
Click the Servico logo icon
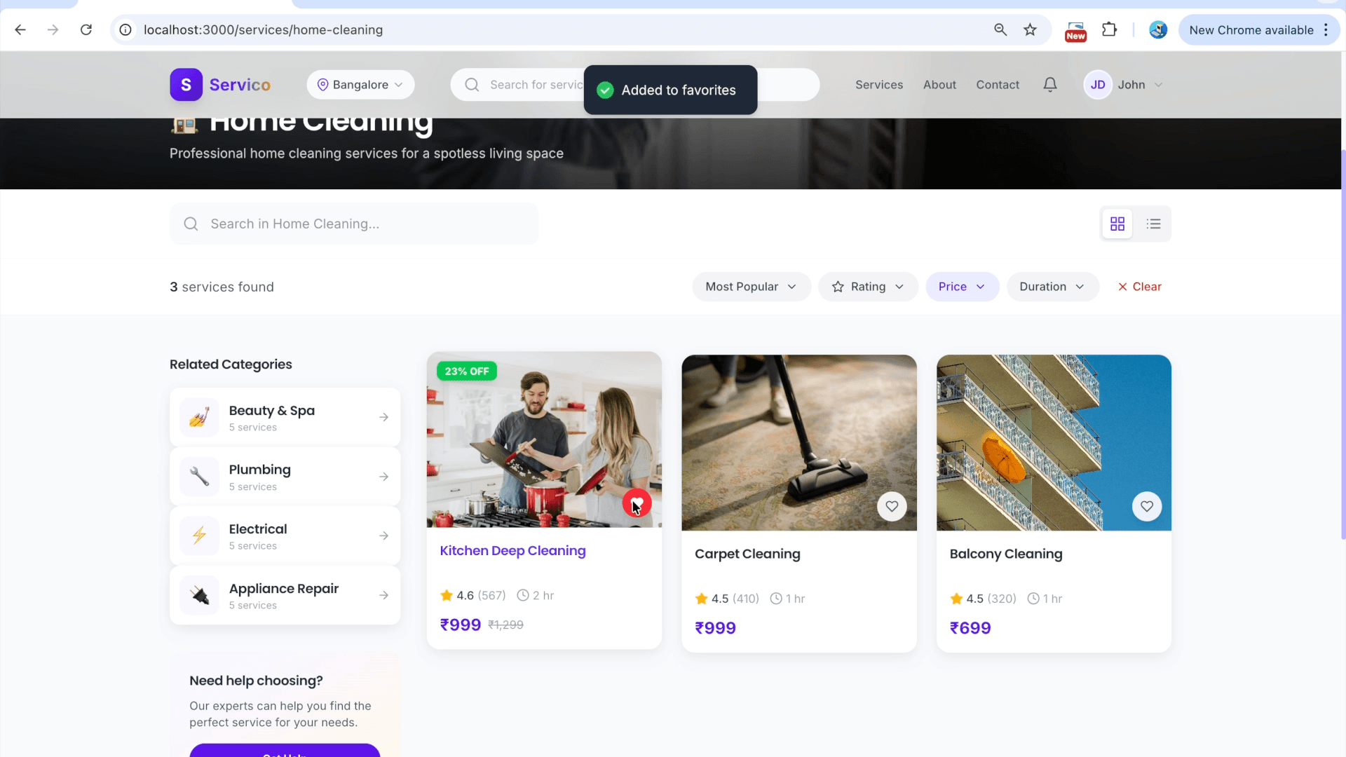tap(186, 85)
